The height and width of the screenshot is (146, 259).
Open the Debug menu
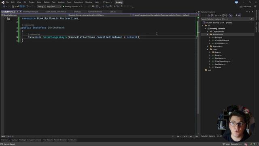[47, 2]
